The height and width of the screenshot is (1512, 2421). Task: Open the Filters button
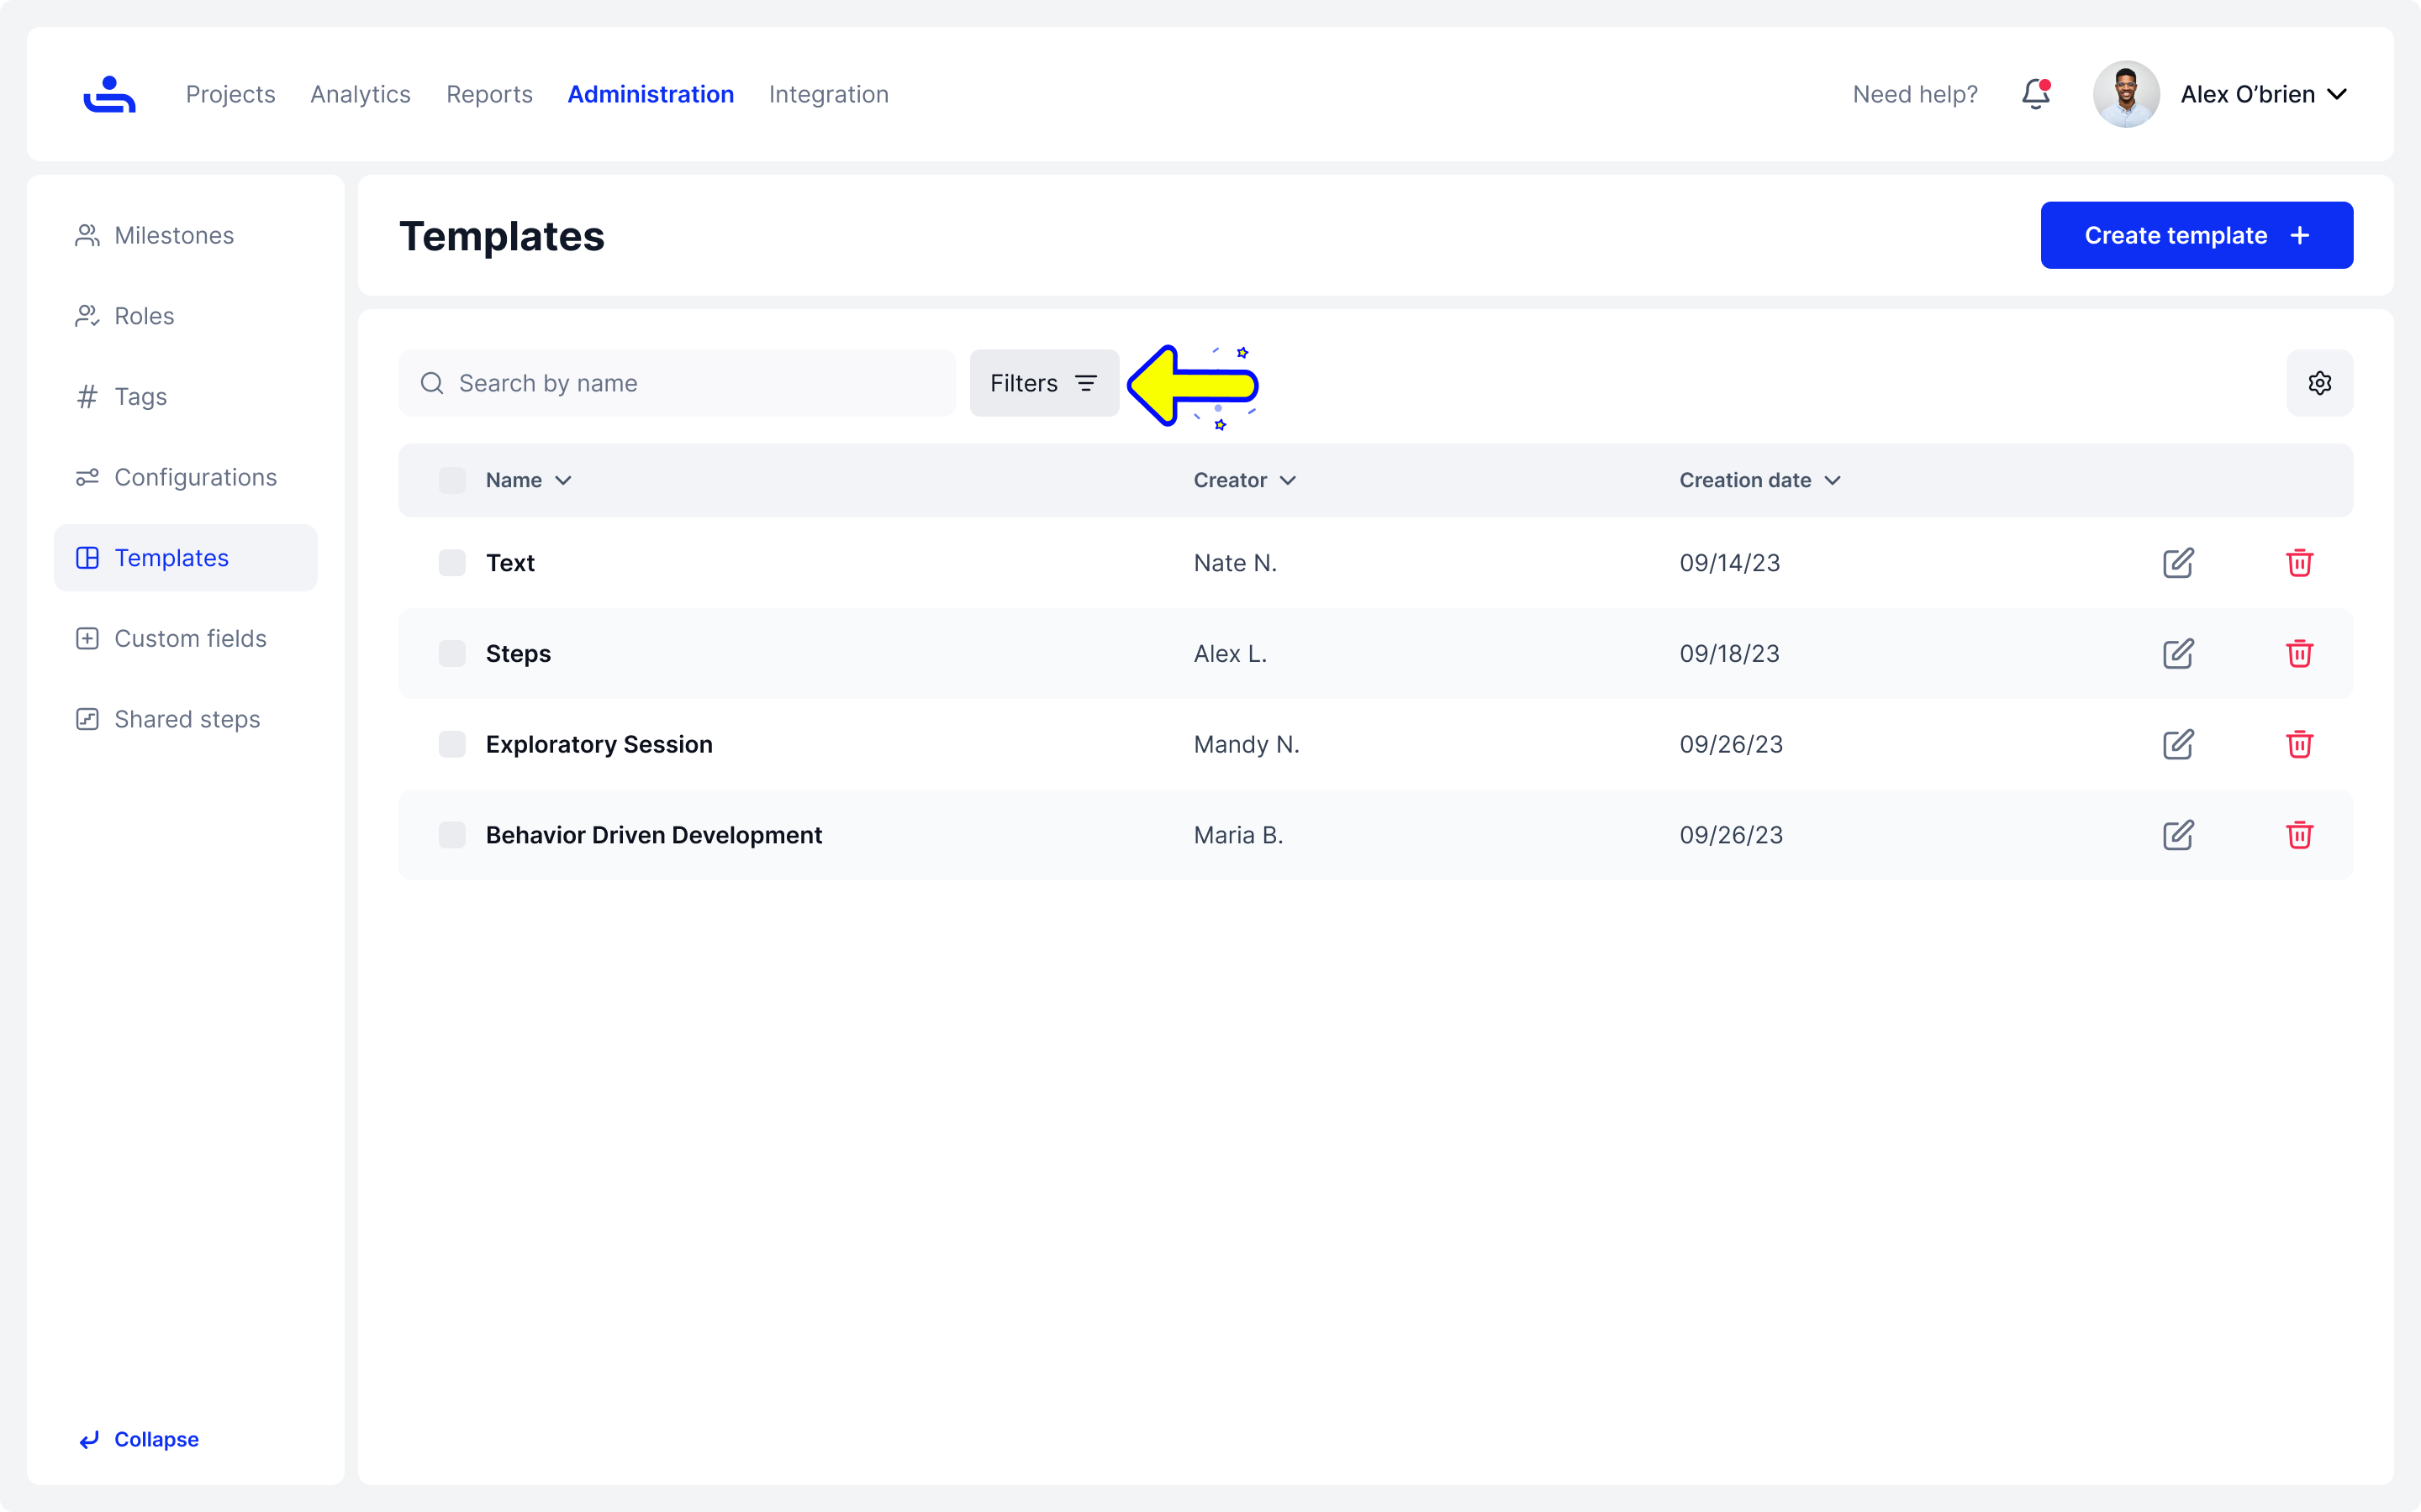(1043, 383)
